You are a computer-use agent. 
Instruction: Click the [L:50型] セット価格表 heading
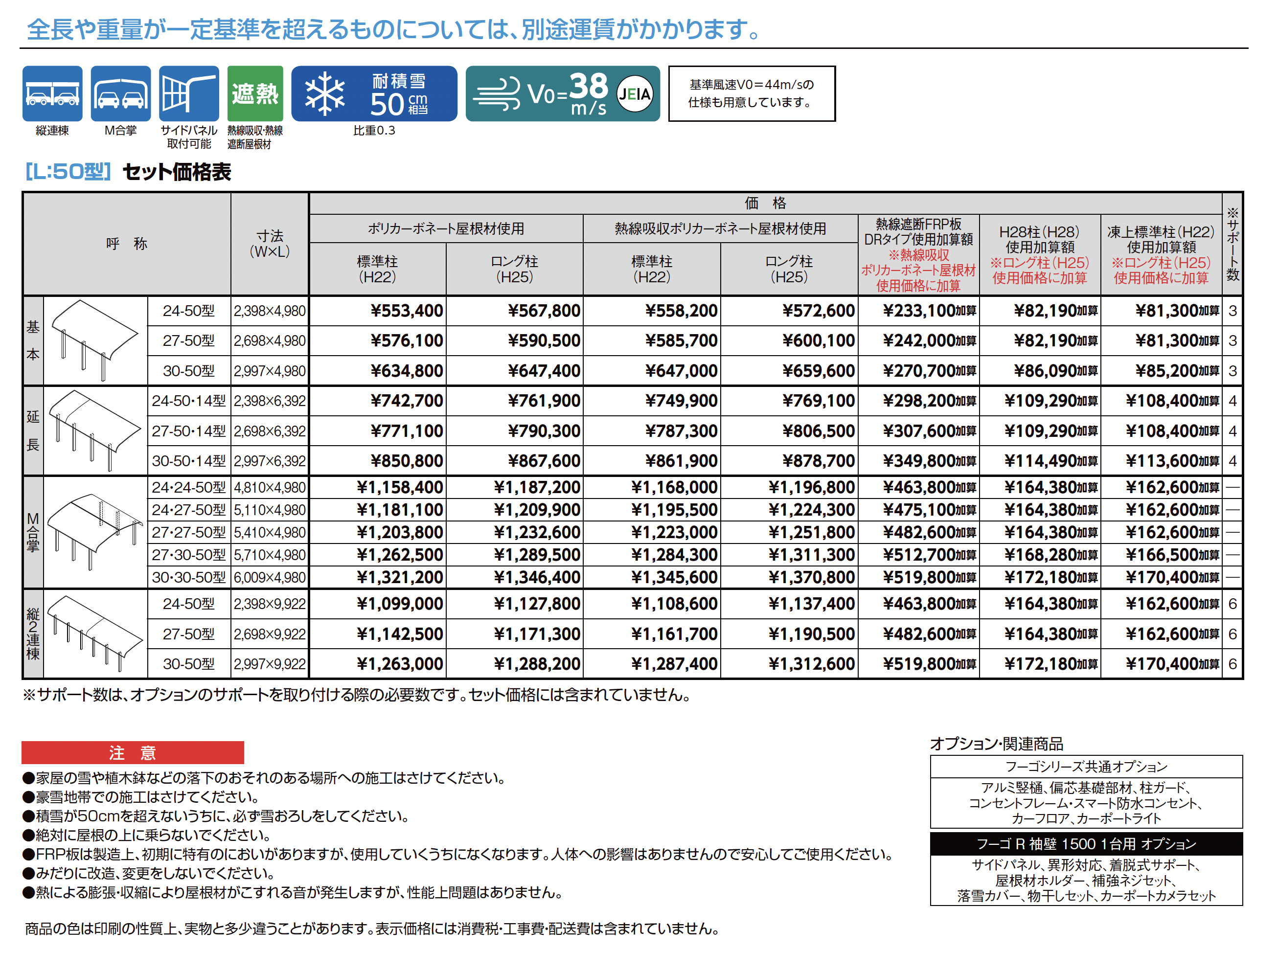[128, 172]
